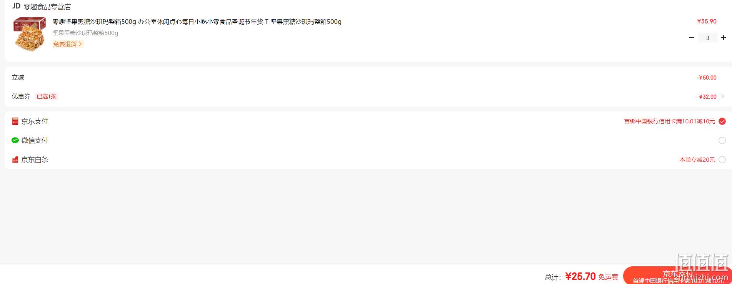Open the 零趣食品专营店 store link
The image size is (732, 284).
(47, 7)
